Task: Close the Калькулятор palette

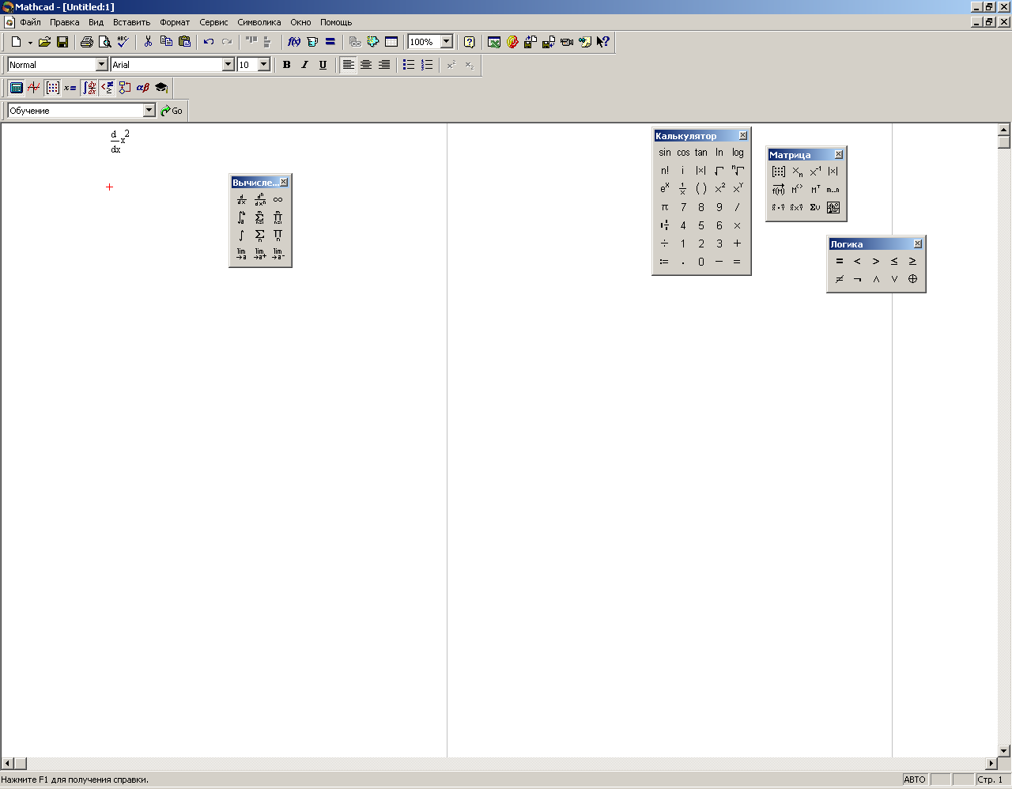Action: coord(743,136)
